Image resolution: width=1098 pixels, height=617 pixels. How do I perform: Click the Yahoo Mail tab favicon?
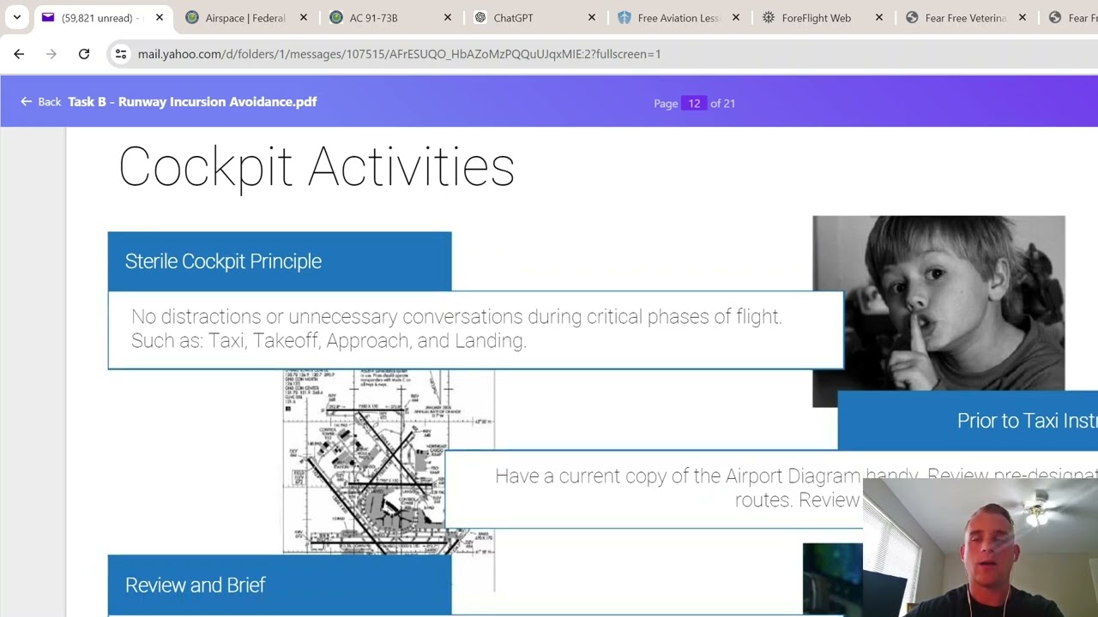click(x=48, y=18)
